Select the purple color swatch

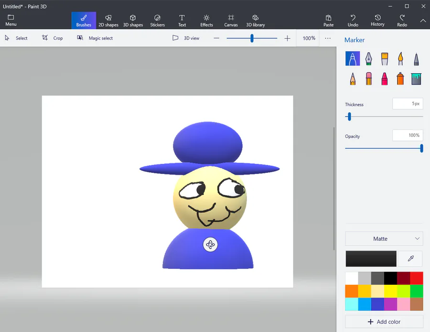coord(390,304)
